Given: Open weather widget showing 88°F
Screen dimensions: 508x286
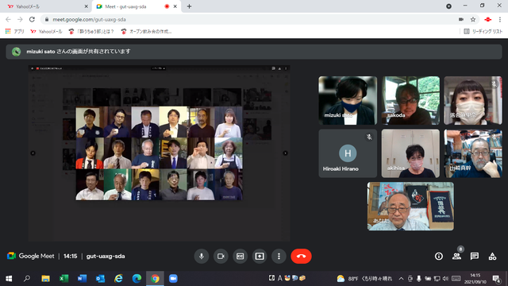Looking at the screenshot, I should pyautogui.click(x=364, y=279).
